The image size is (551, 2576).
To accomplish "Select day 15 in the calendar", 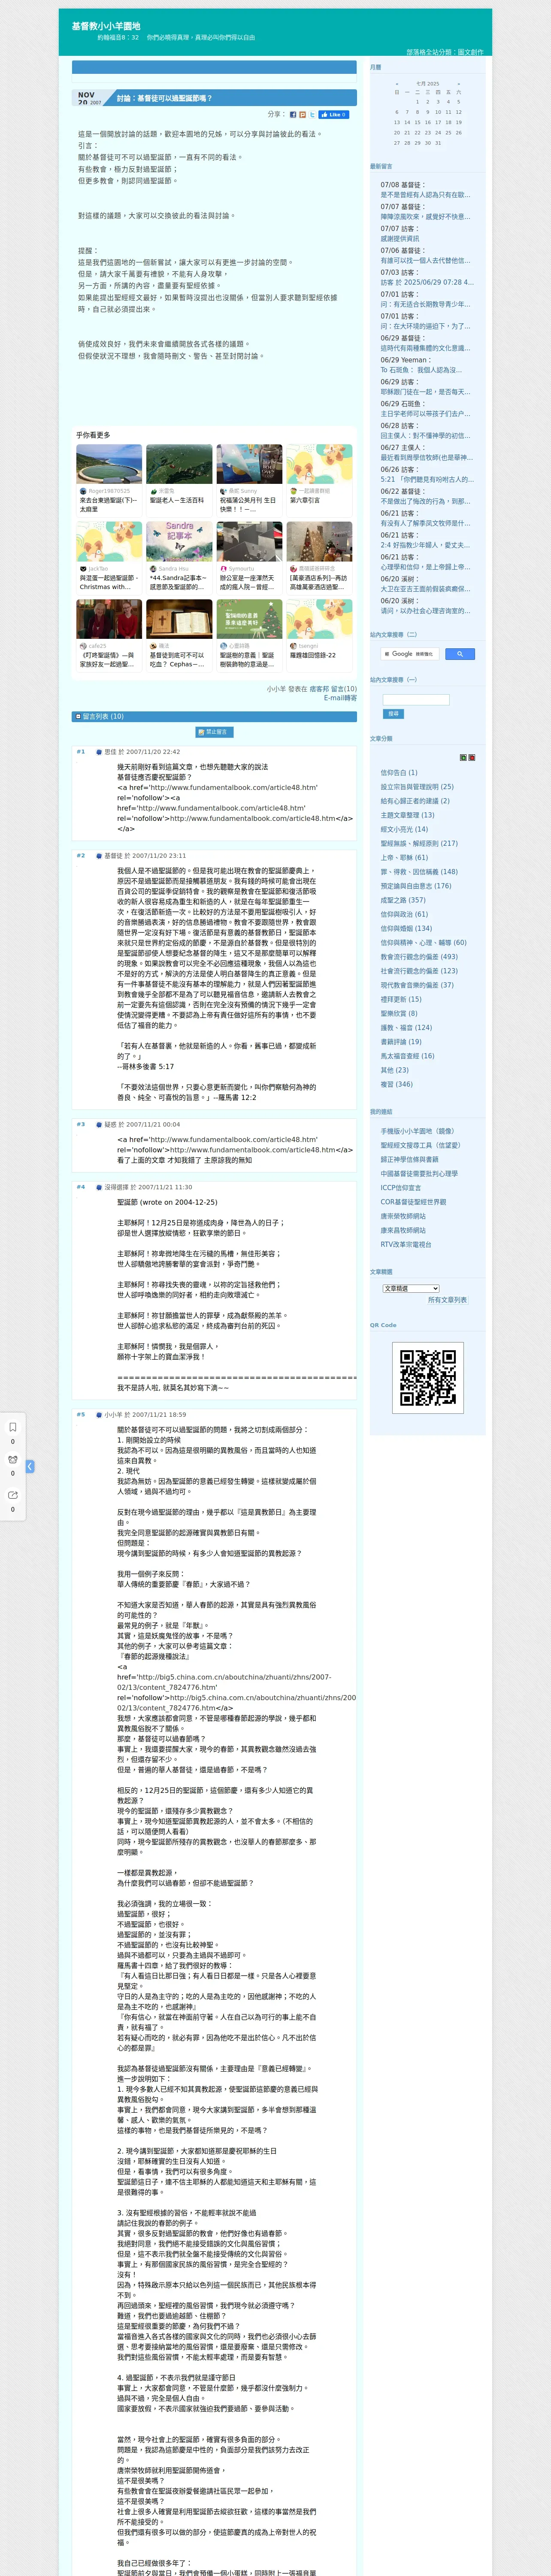I will [418, 122].
